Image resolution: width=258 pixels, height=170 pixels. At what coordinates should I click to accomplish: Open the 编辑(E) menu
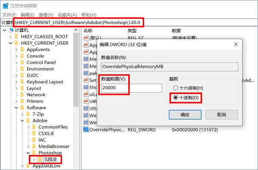[x=28, y=15]
